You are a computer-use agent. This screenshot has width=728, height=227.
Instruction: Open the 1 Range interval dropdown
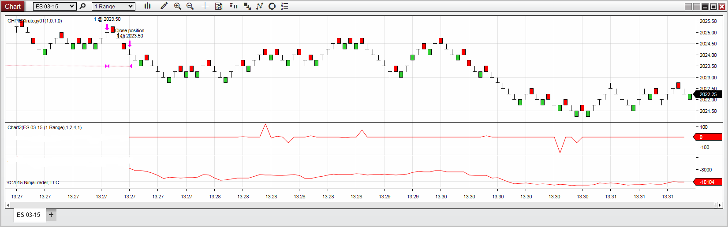pyautogui.click(x=113, y=6)
